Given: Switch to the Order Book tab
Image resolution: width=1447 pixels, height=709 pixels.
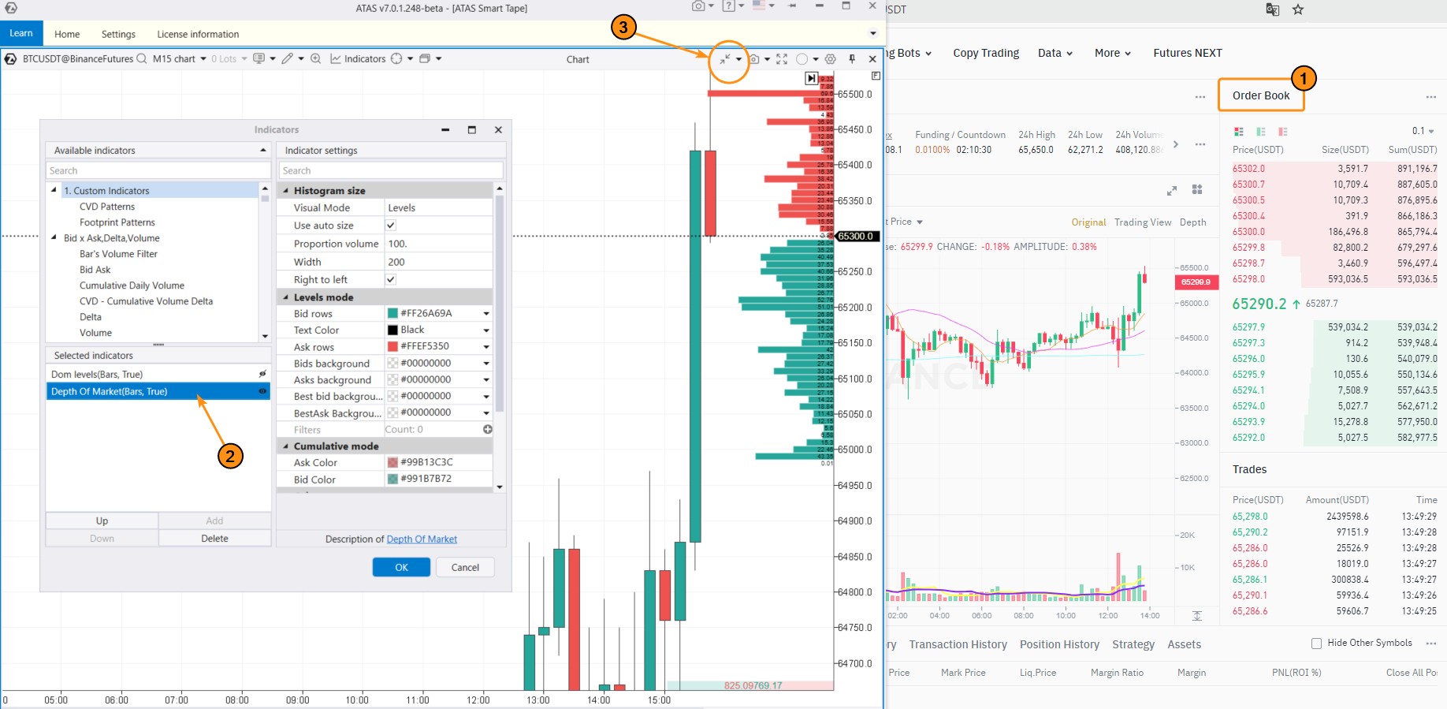Looking at the screenshot, I should [x=1261, y=95].
